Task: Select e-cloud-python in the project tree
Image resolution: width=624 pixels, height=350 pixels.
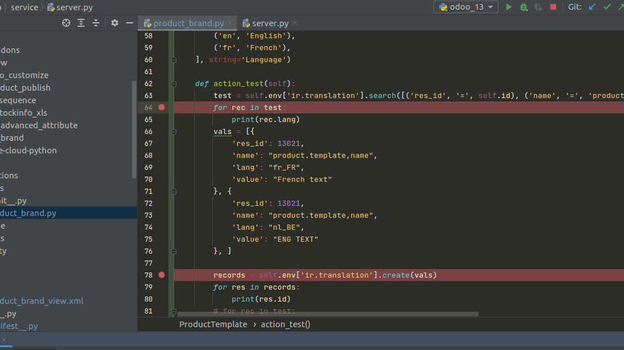Action: pos(28,150)
